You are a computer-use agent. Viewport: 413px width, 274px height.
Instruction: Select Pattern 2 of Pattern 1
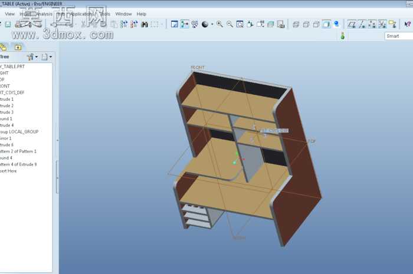coord(18,151)
